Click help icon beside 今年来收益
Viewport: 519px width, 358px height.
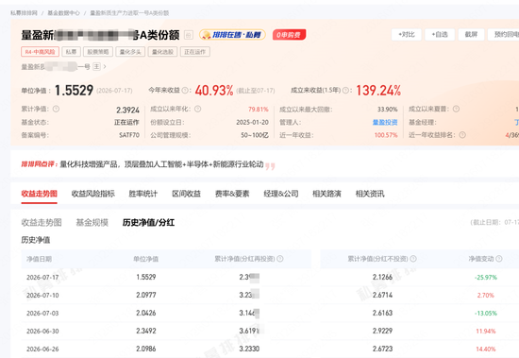185,90
